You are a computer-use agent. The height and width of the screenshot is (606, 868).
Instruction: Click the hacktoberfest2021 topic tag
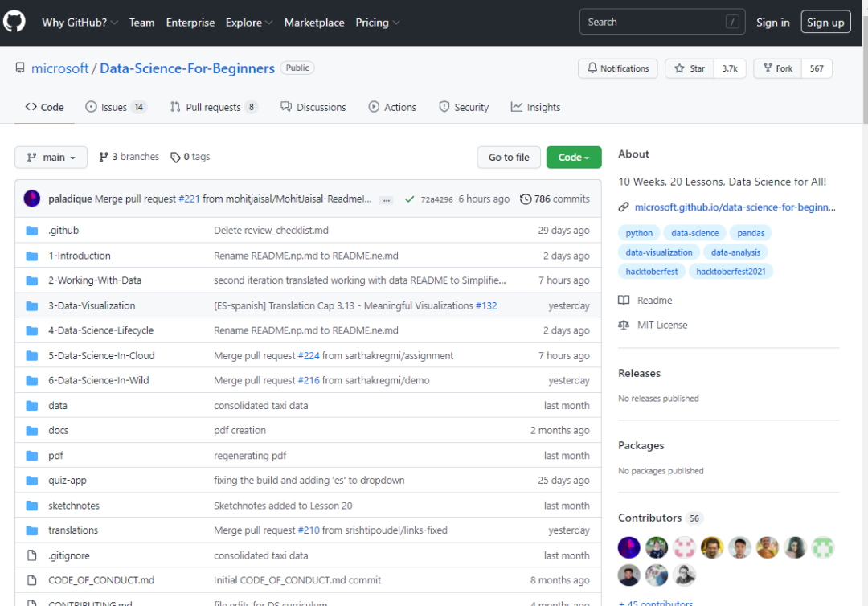pyautogui.click(x=731, y=271)
